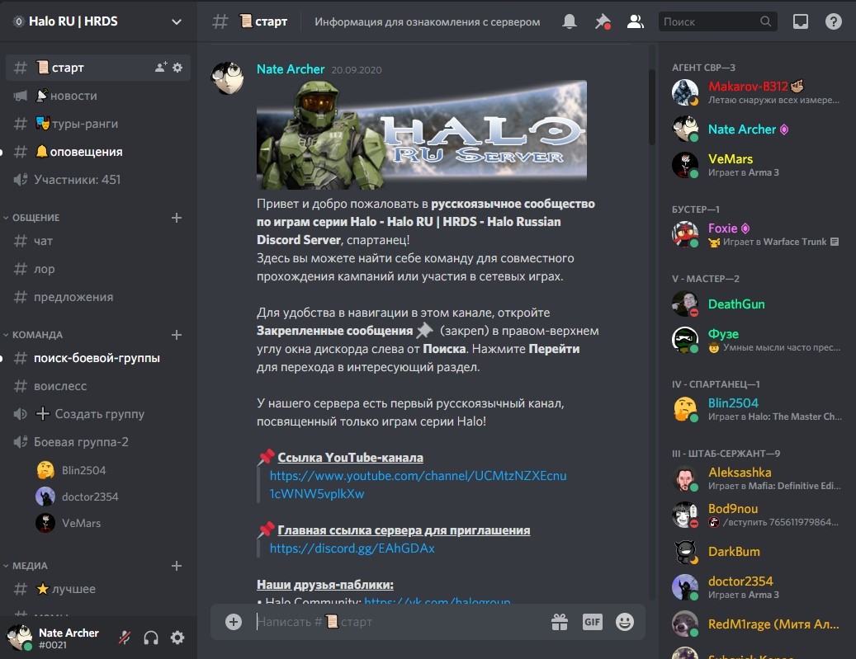Click member Foxie in member list
856x659 pixels.
[x=758, y=234]
